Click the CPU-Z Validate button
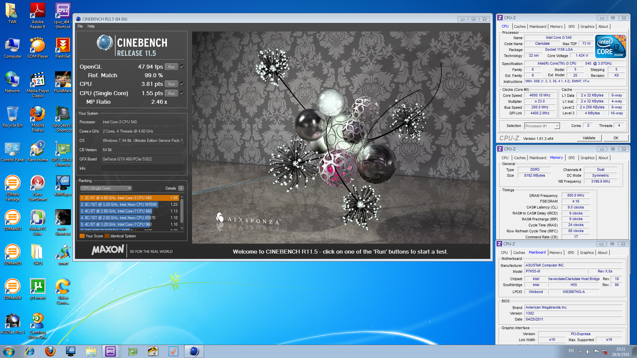 click(589, 138)
